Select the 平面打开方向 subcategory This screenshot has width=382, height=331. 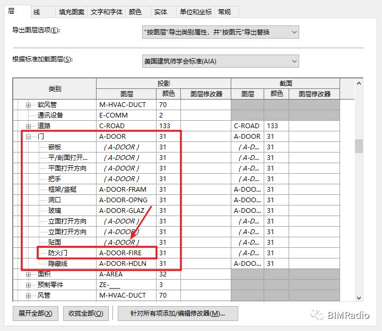click(x=67, y=168)
